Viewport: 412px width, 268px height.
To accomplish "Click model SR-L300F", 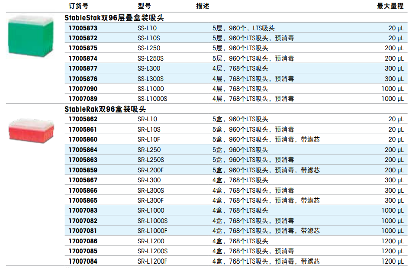I will pyautogui.click(x=150, y=200).
